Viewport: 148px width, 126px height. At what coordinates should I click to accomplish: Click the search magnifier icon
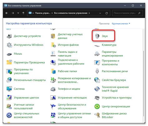pos(139,13)
